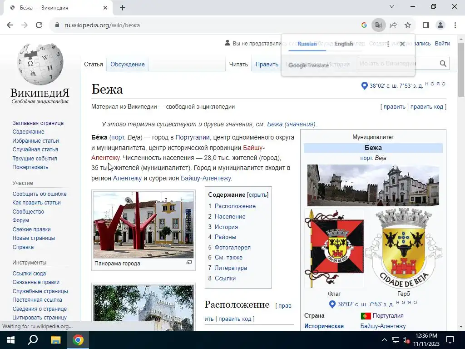This screenshot has width=465, height=349.
Task: Open Случайная статья sidebar link
Action: click(35, 150)
